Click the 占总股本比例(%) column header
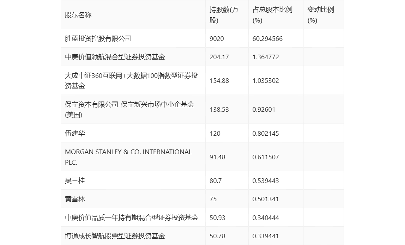The width and height of the screenshot is (405, 245). tap(272, 15)
